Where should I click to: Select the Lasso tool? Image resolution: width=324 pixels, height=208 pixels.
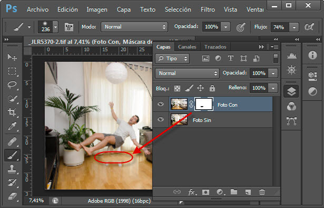(12, 84)
